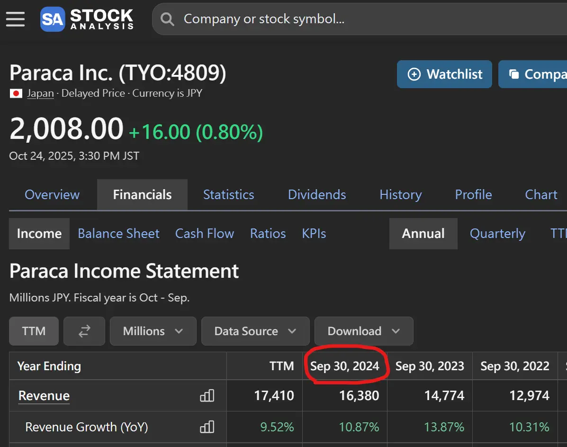Click the search magnifier icon

point(167,19)
